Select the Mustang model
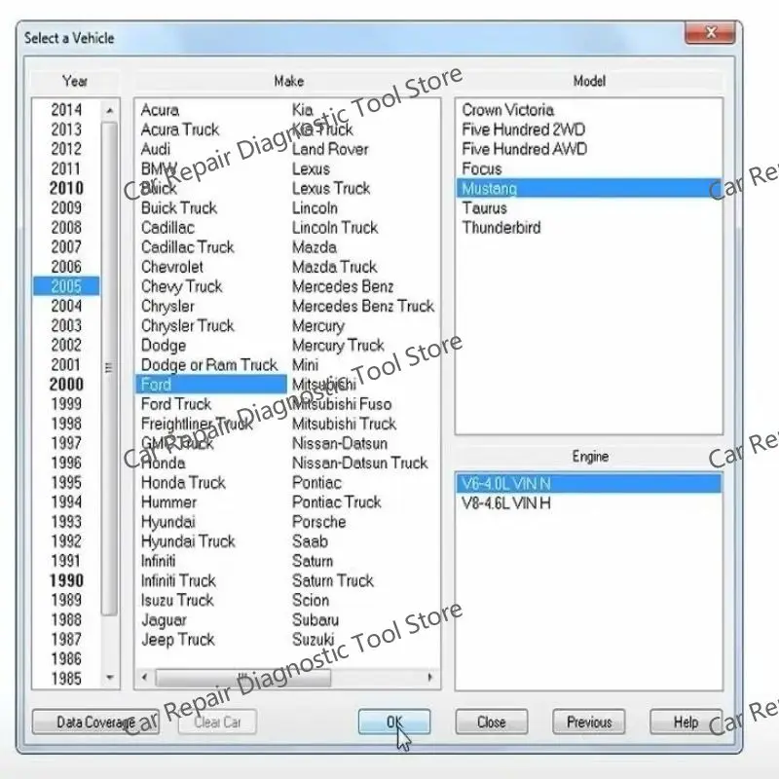 [x=589, y=188]
